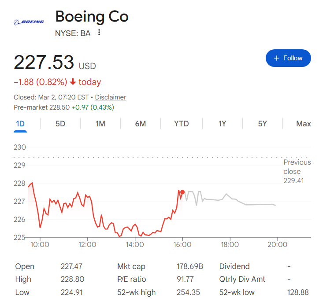Click the Boeing Co heading

click(92, 16)
